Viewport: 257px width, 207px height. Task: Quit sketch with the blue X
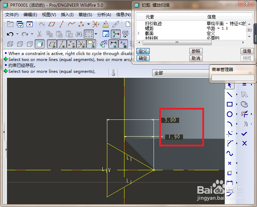(x=244, y=144)
